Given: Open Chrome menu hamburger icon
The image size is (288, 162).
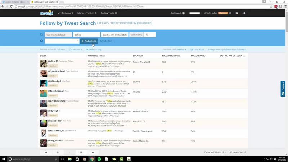Looking at the screenshot, I should point(285,6).
